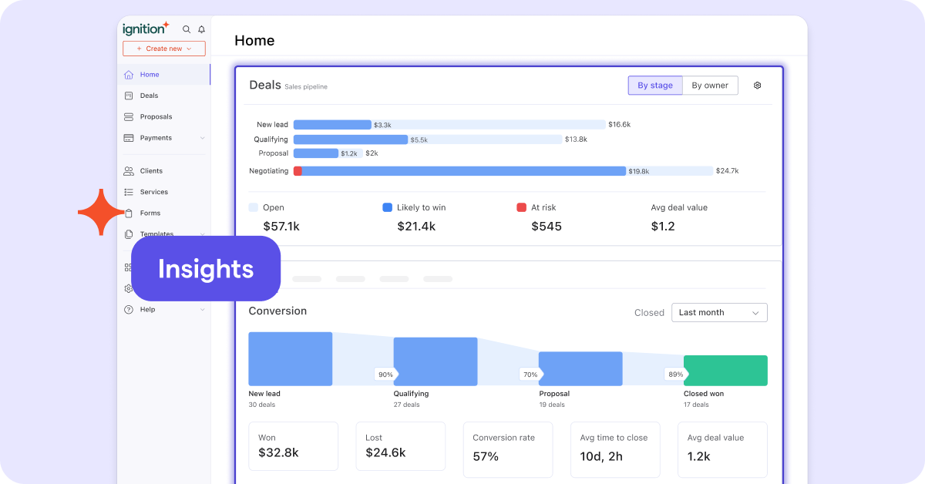Click the Help question mark icon

129,310
